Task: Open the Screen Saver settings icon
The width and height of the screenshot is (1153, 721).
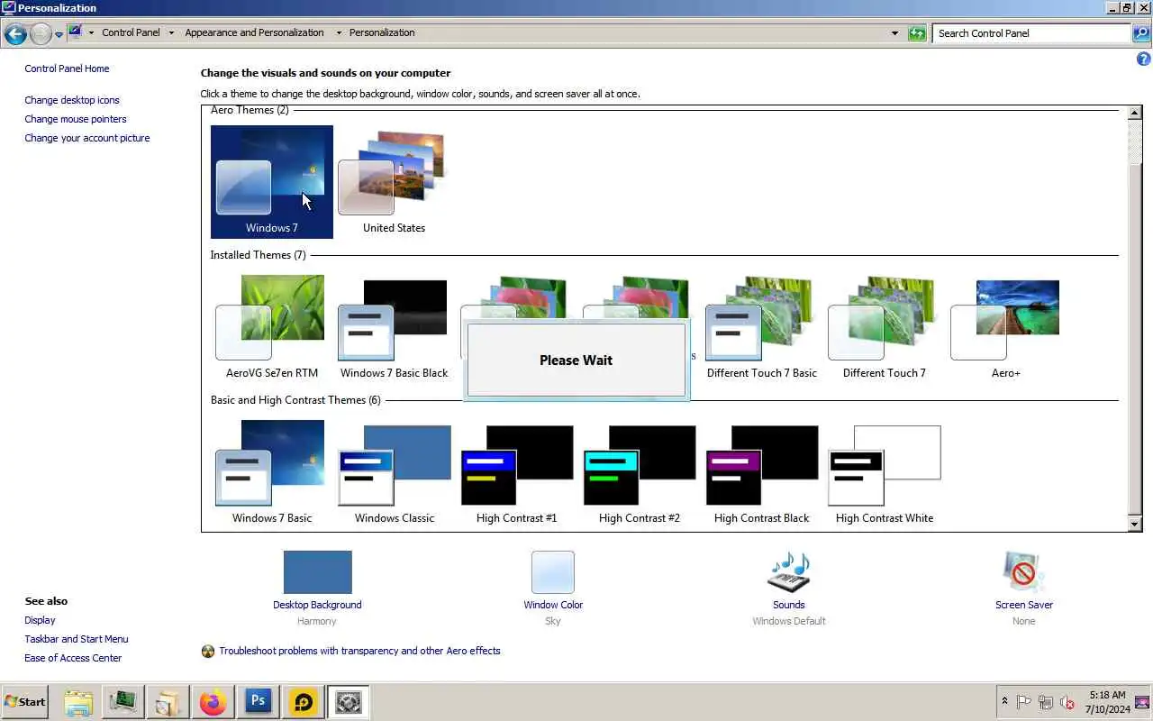Action: (x=1024, y=572)
